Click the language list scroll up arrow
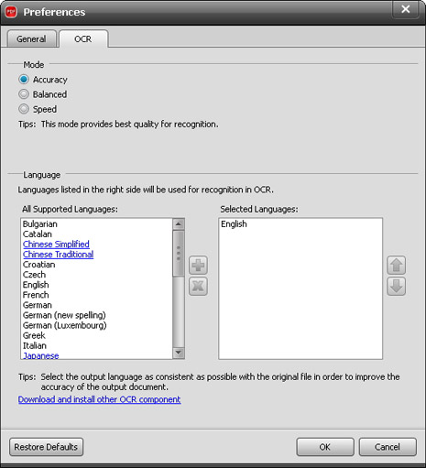 [x=179, y=224]
